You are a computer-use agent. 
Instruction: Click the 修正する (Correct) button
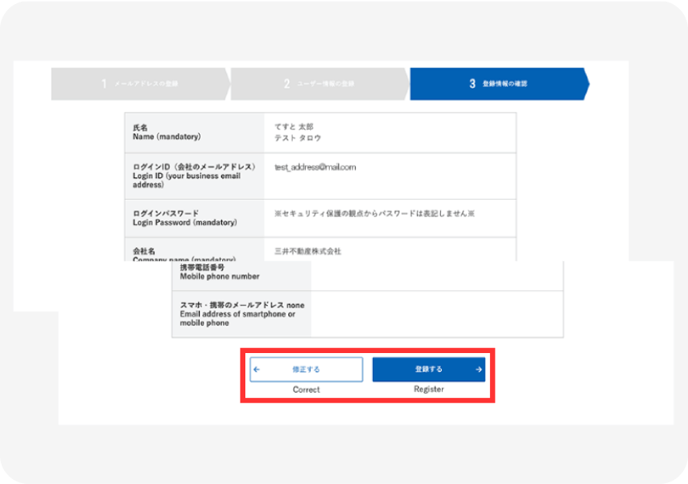(x=306, y=370)
